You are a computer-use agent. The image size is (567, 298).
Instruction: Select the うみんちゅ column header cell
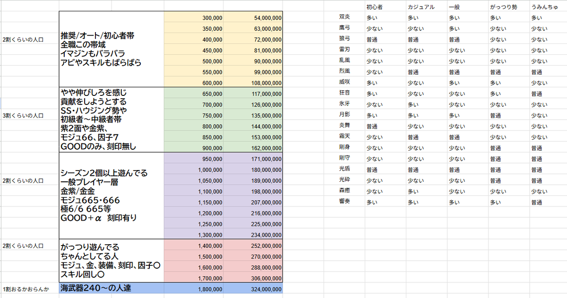coord(548,7)
